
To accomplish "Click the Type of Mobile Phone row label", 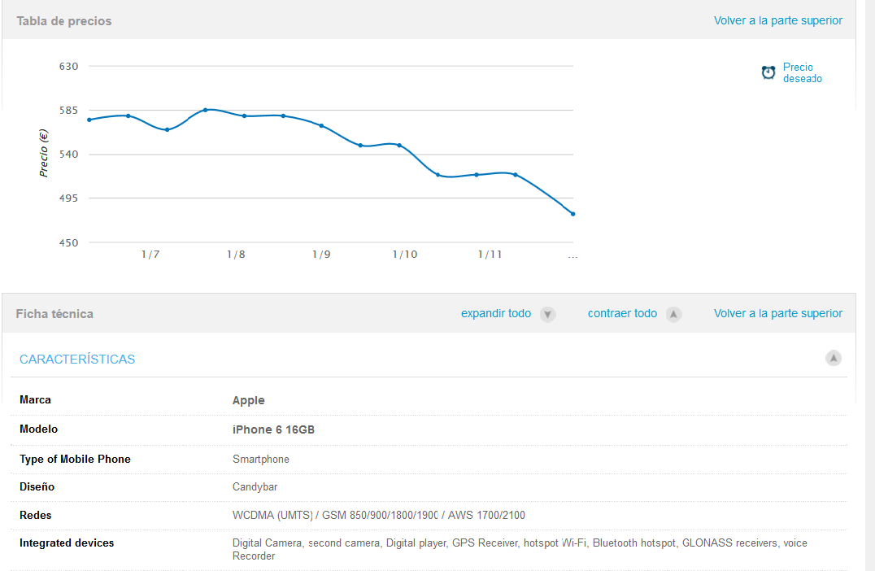I will coord(75,459).
